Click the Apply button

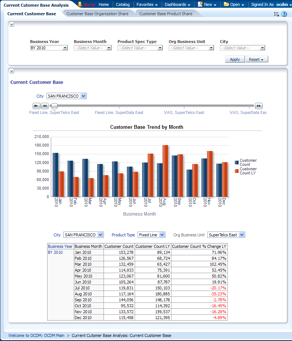tap(234, 59)
